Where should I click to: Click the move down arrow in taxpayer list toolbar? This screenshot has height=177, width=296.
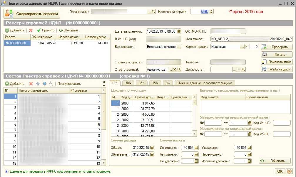pos(44,84)
